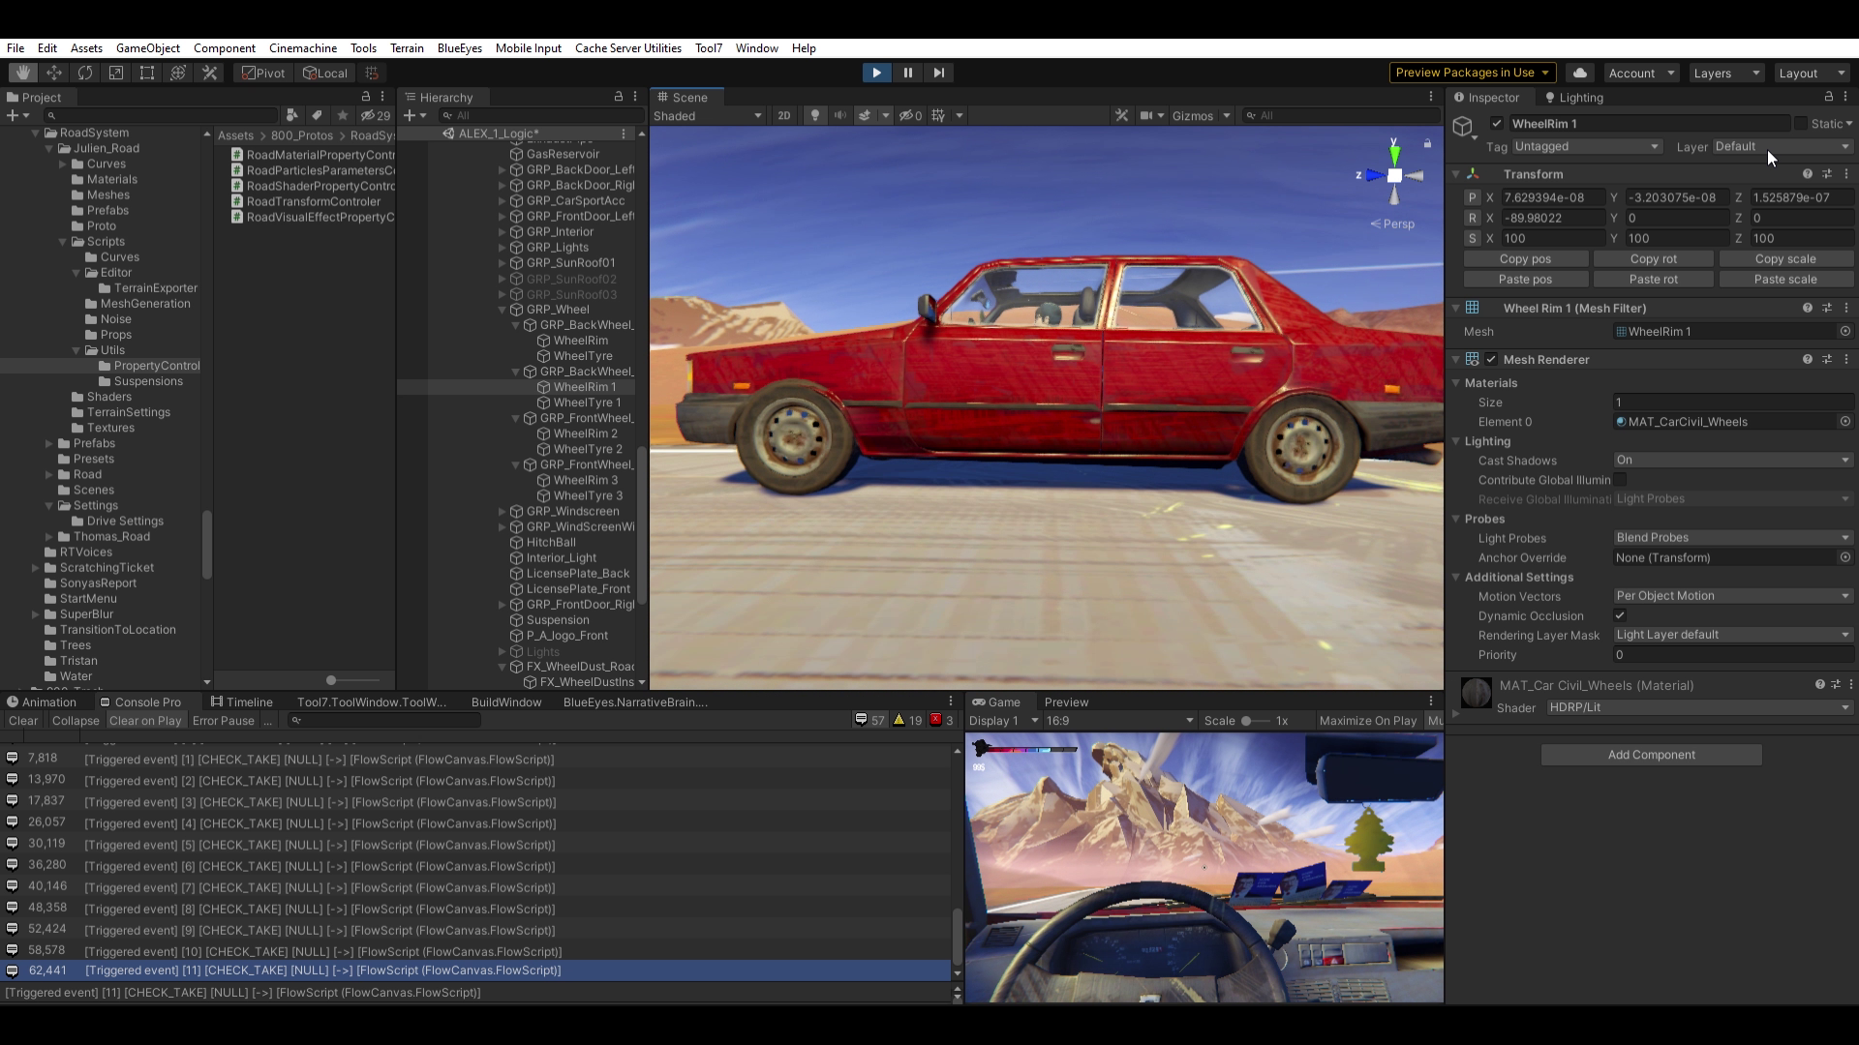Click the Play button
1859x1045 pixels.
pyautogui.click(x=876, y=73)
